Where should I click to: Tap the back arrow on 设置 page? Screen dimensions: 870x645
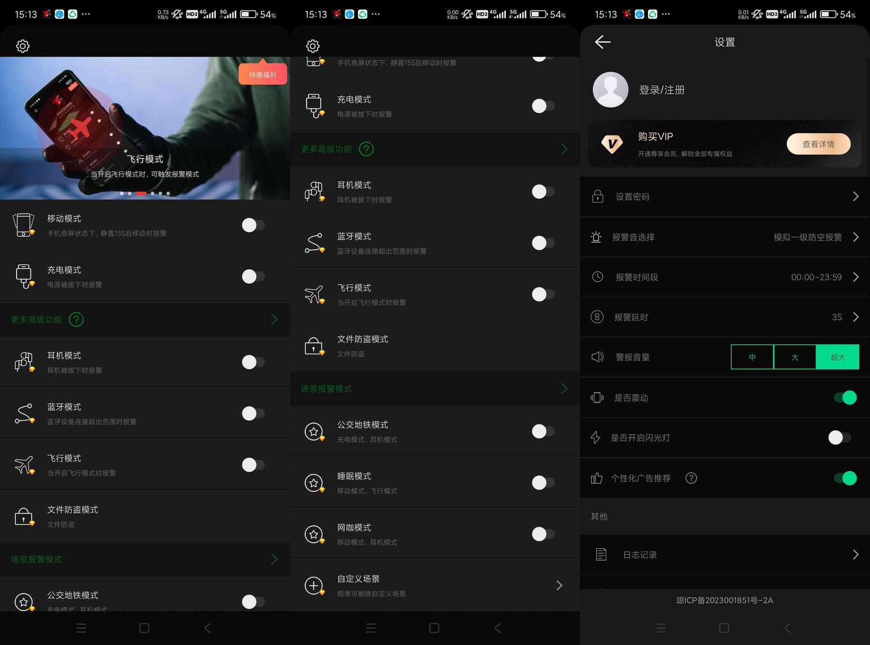[x=602, y=42]
